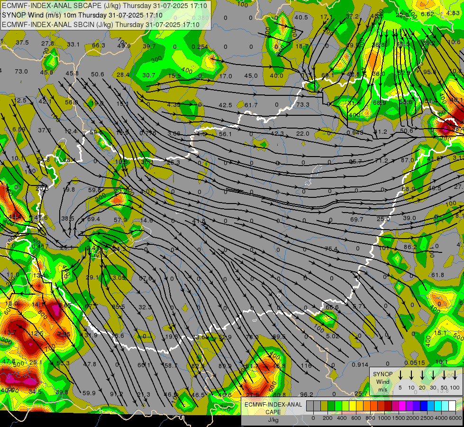Click the map value 91.2

coord(116,394)
